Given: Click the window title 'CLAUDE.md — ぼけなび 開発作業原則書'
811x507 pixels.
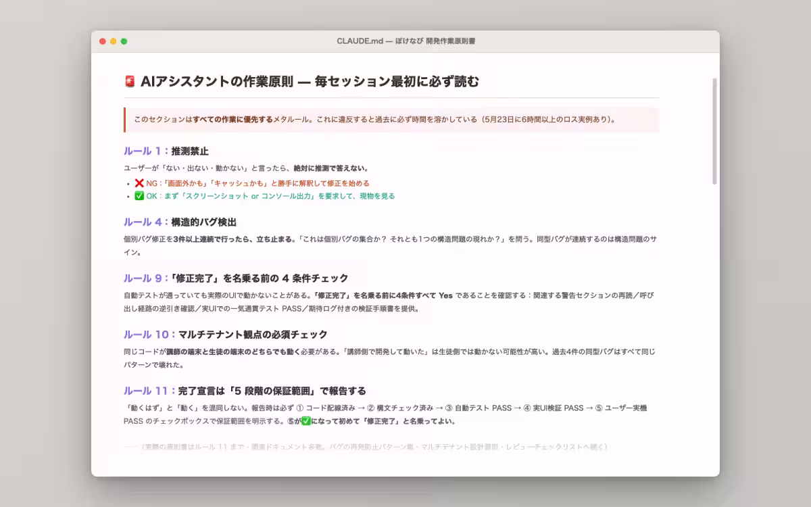Looking at the screenshot, I should click(405, 41).
